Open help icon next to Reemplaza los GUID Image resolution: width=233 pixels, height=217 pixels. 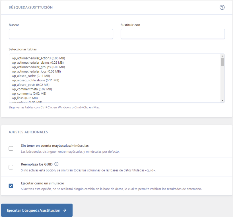pos(56,164)
